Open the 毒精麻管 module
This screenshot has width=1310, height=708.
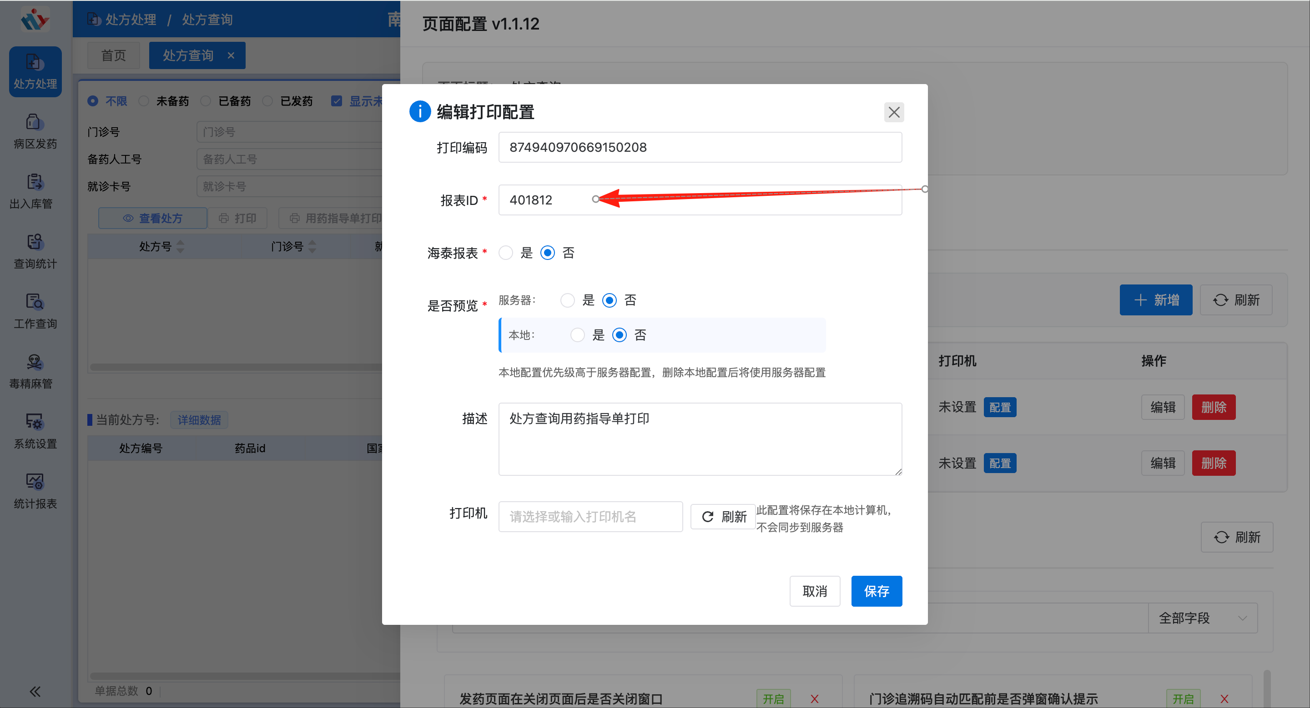tap(35, 371)
